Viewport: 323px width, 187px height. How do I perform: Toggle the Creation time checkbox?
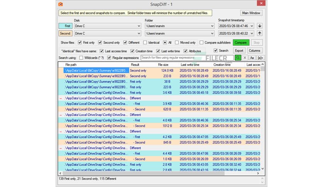pos(132,51)
